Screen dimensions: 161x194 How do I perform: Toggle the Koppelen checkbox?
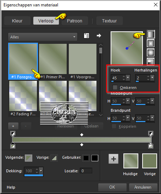[x=114, y=126]
